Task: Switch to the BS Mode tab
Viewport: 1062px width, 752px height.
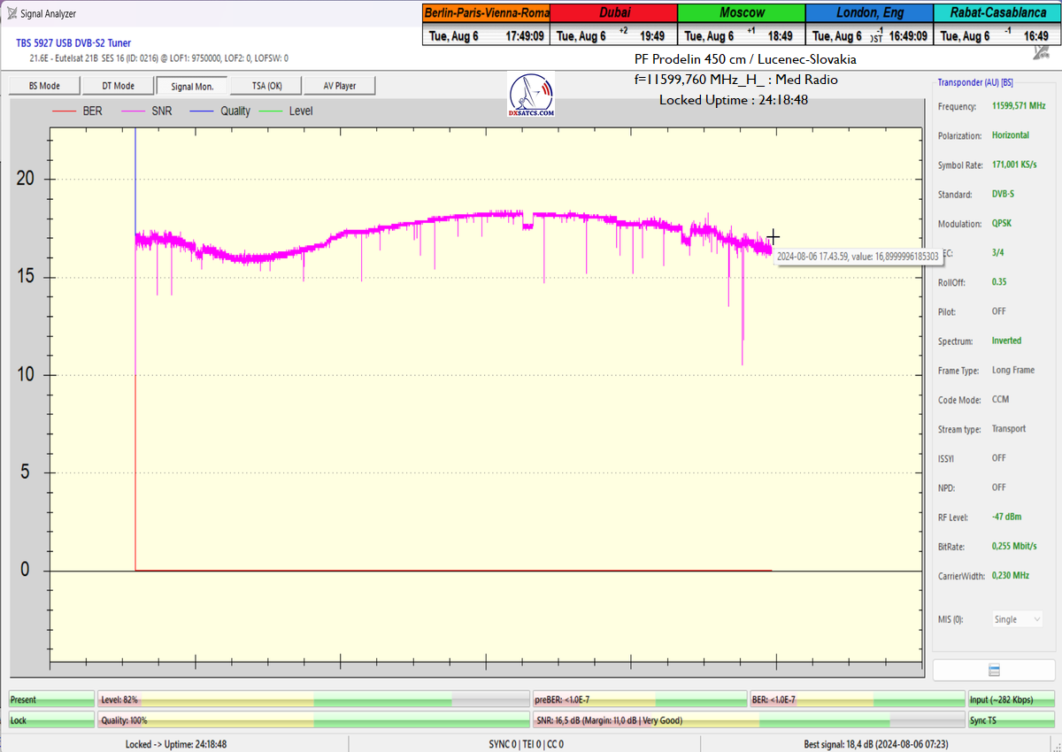Action: 44,86
